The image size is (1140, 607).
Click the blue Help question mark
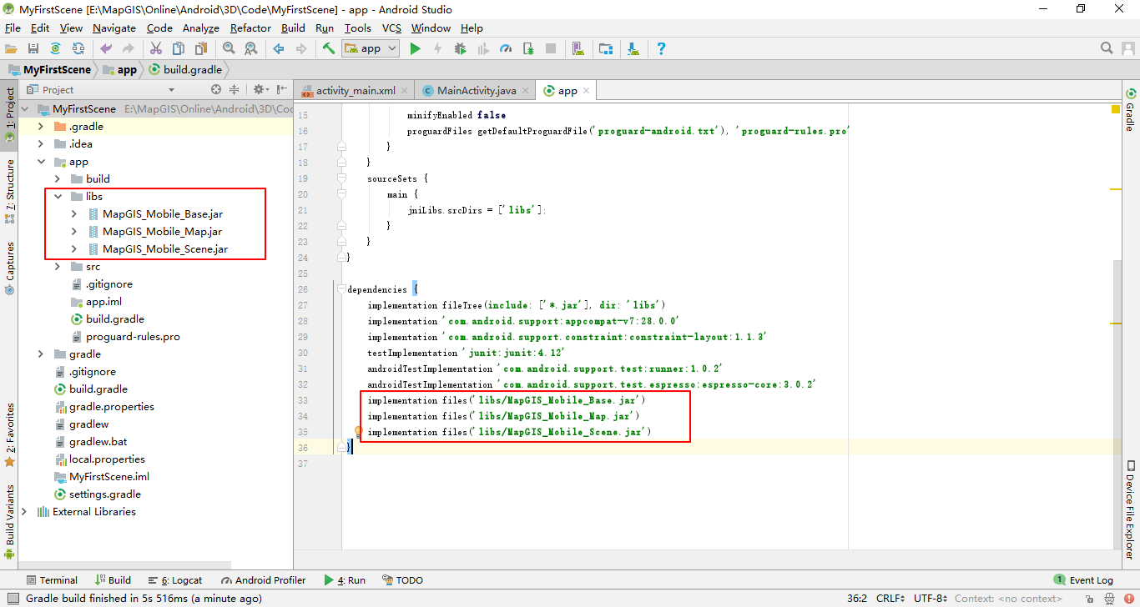[661, 49]
